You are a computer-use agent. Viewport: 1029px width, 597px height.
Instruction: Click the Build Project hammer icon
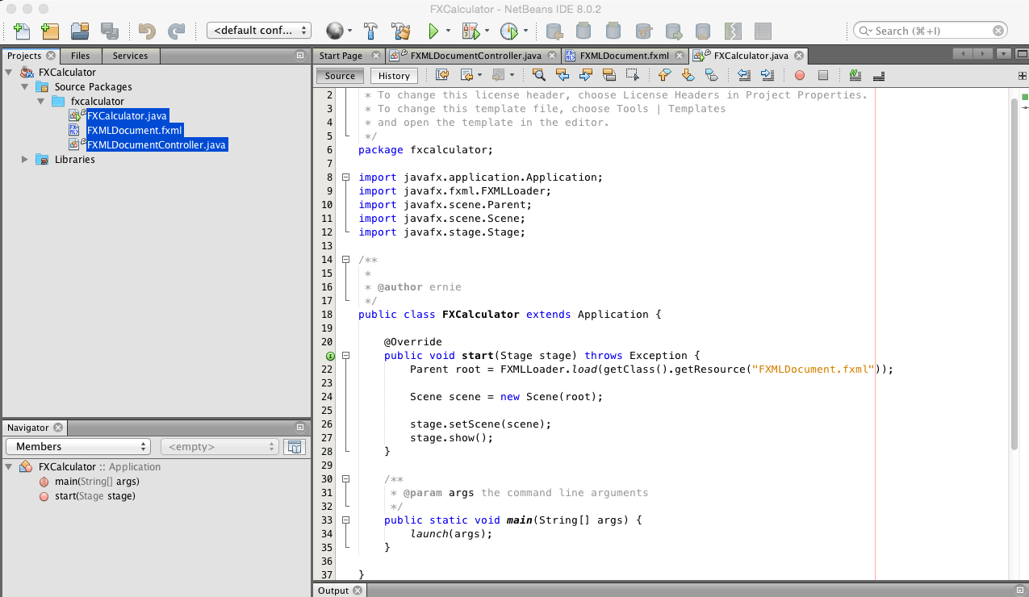[x=371, y=31]
